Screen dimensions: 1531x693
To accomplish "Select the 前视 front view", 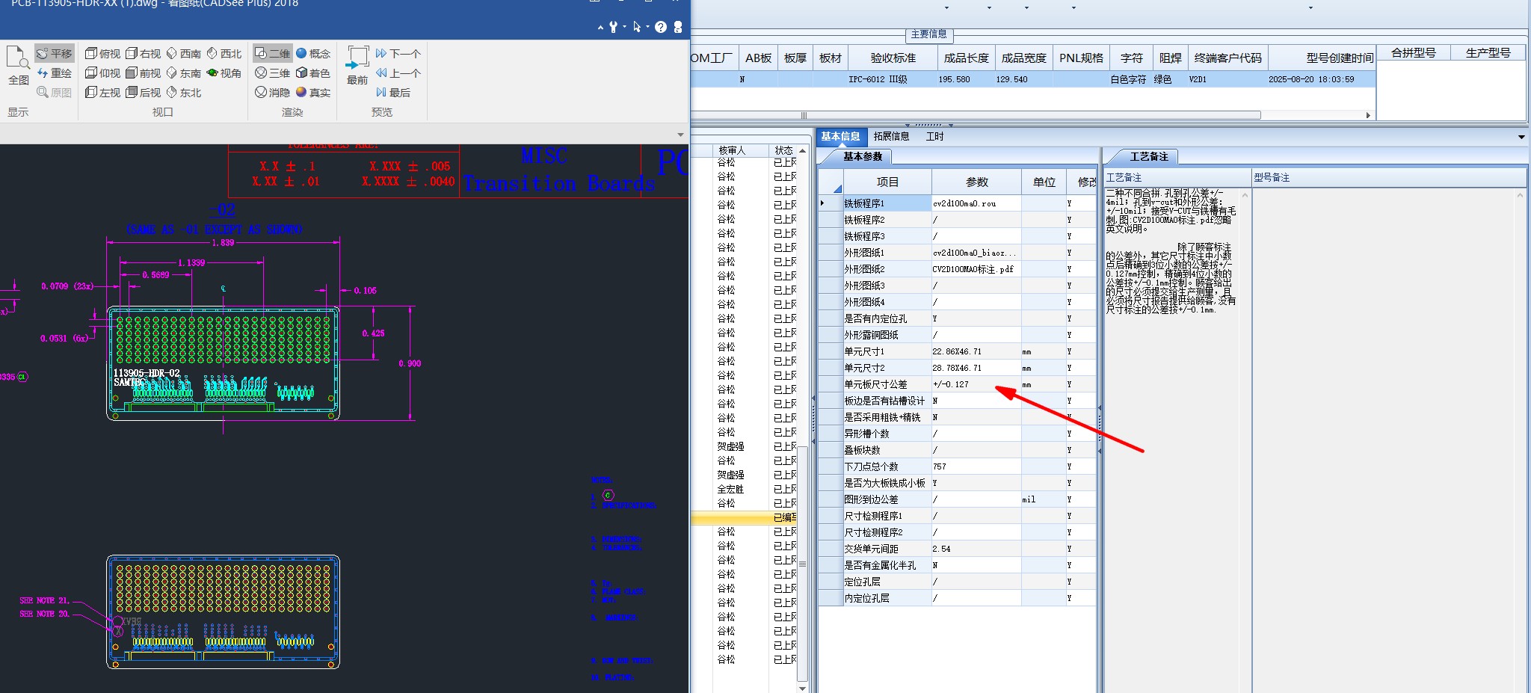I will (x=143, y=73).
